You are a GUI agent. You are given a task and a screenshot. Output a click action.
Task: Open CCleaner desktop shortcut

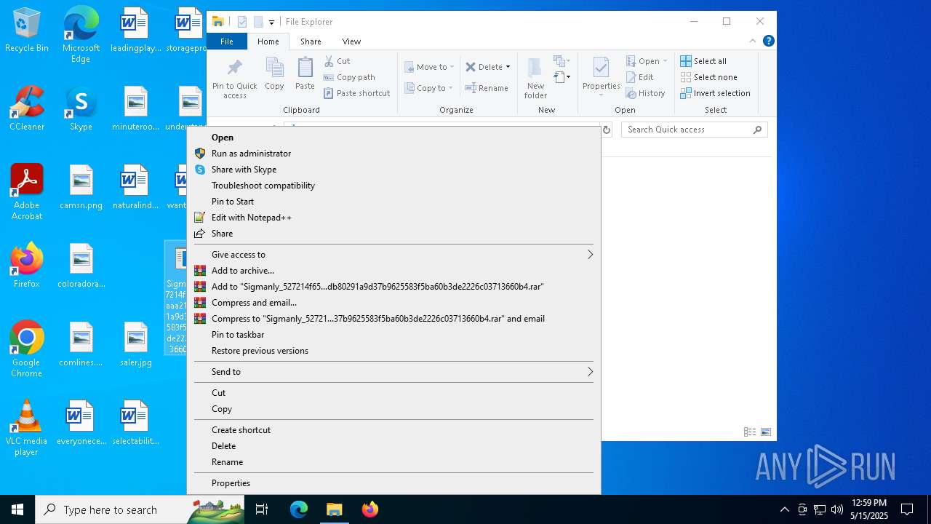tap(27, 109)
